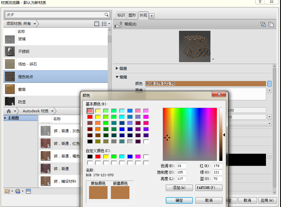Click the search magnifier icon
This screenshot has height=207, width=281.
107,15
